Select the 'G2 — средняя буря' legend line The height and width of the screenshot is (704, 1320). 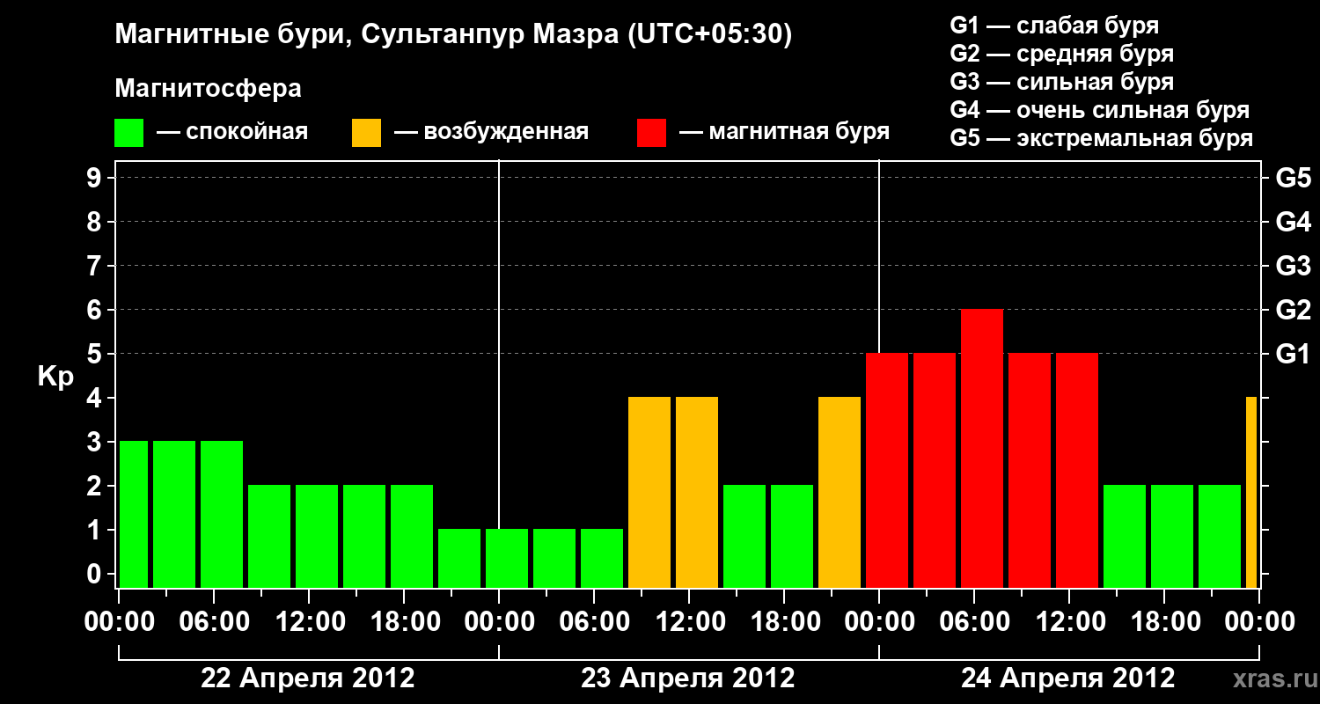click(1061, 54)
